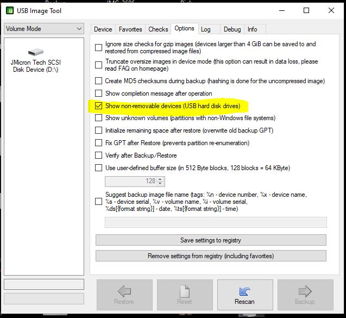Click the backup image file name field
Viewport: 346px width, 318px height.
(216, 222)
